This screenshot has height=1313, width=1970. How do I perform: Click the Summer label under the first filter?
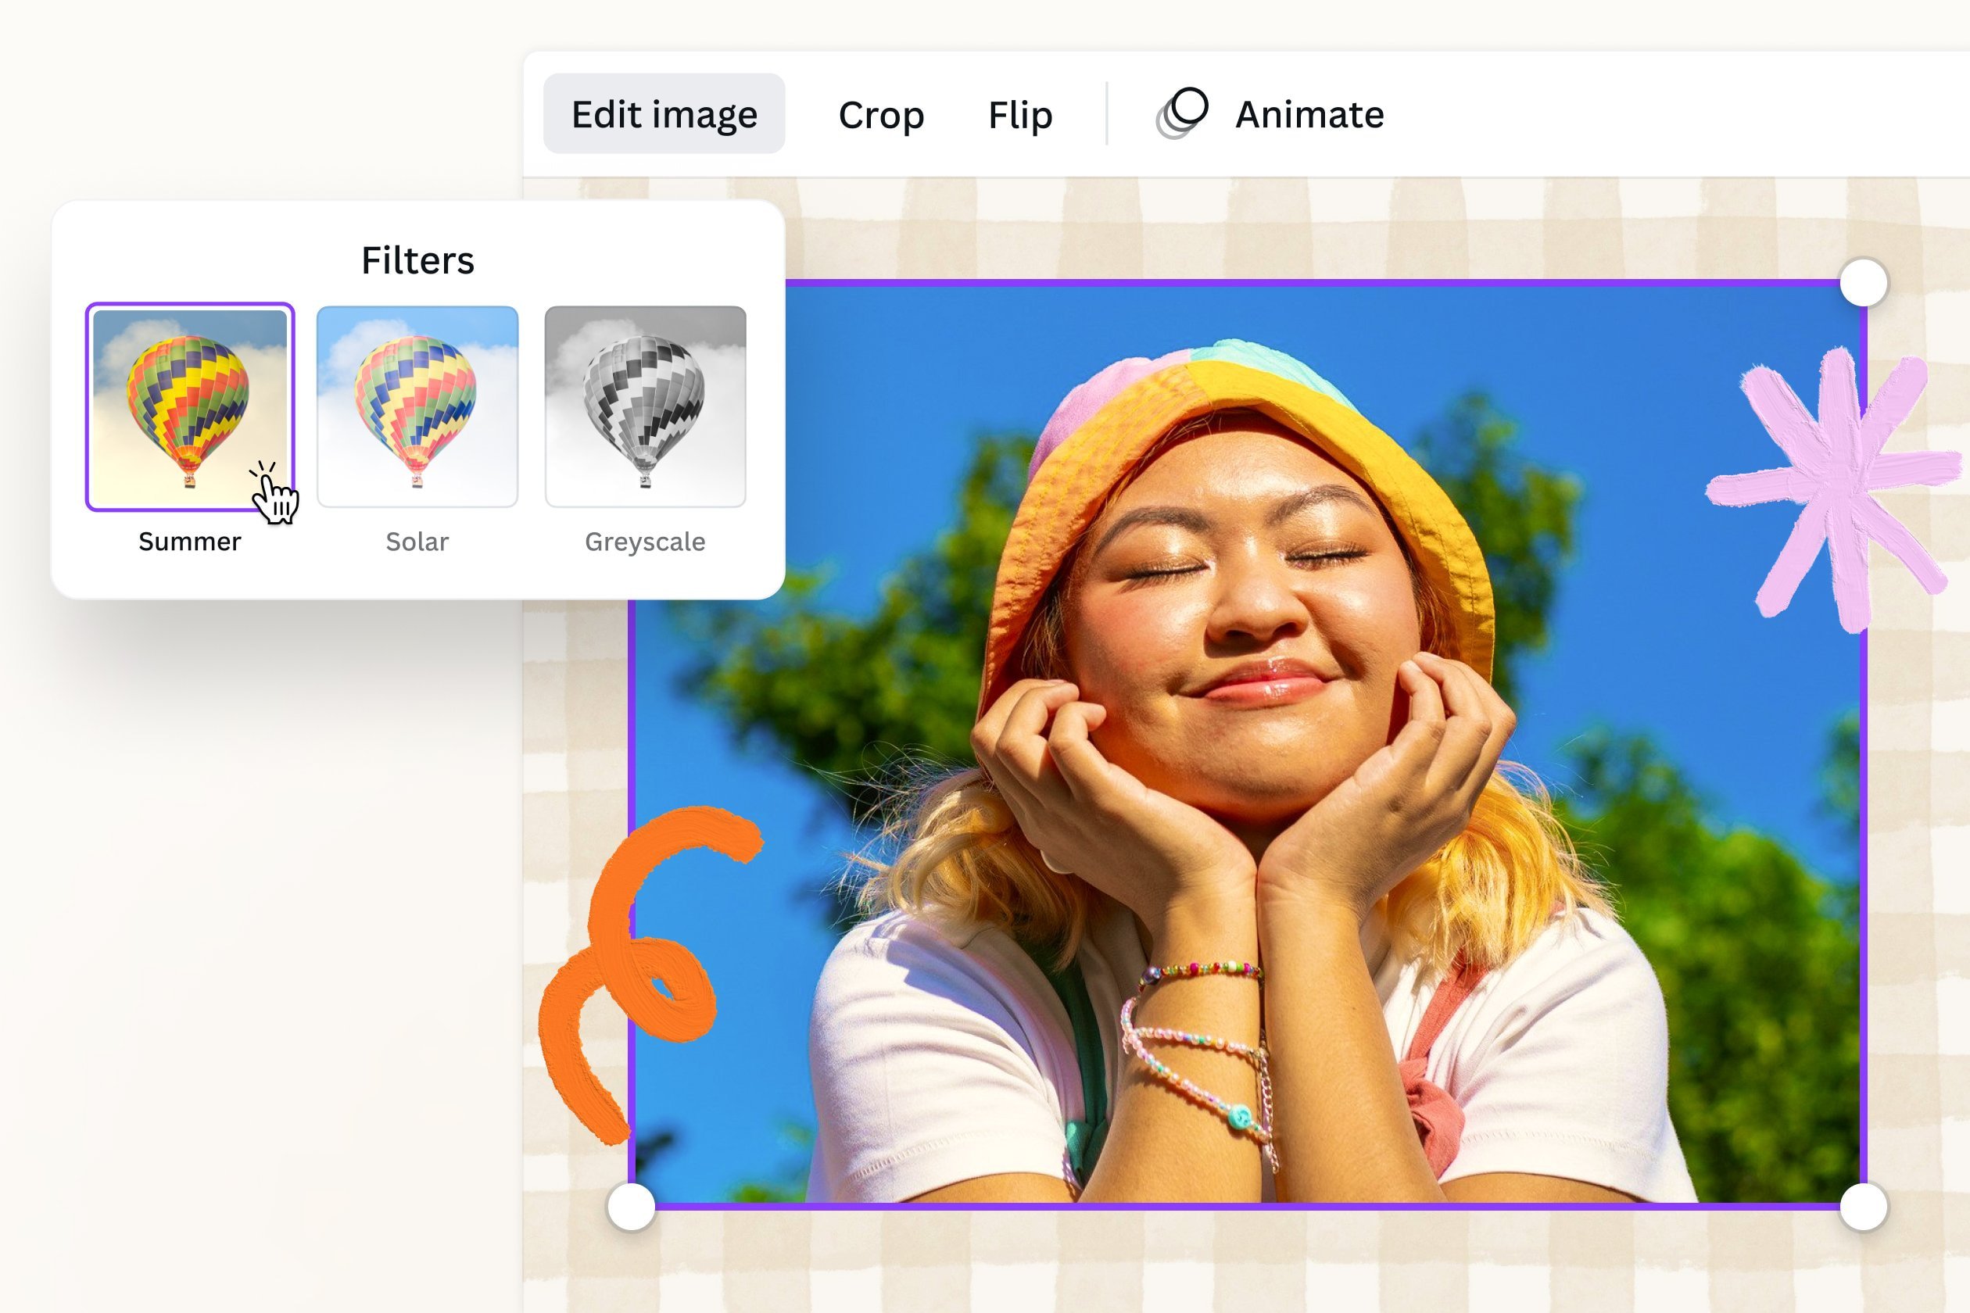coord(190,541)
